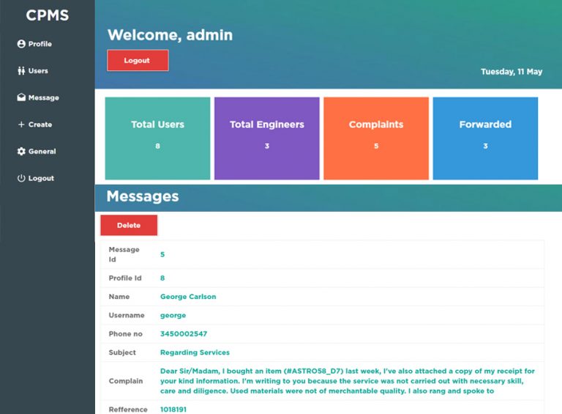Image resolution: width=562 pixels, height=414 pixels.
Task: Click the complaint text starting Dear Sir/Madam
Action: click(348, 381)
